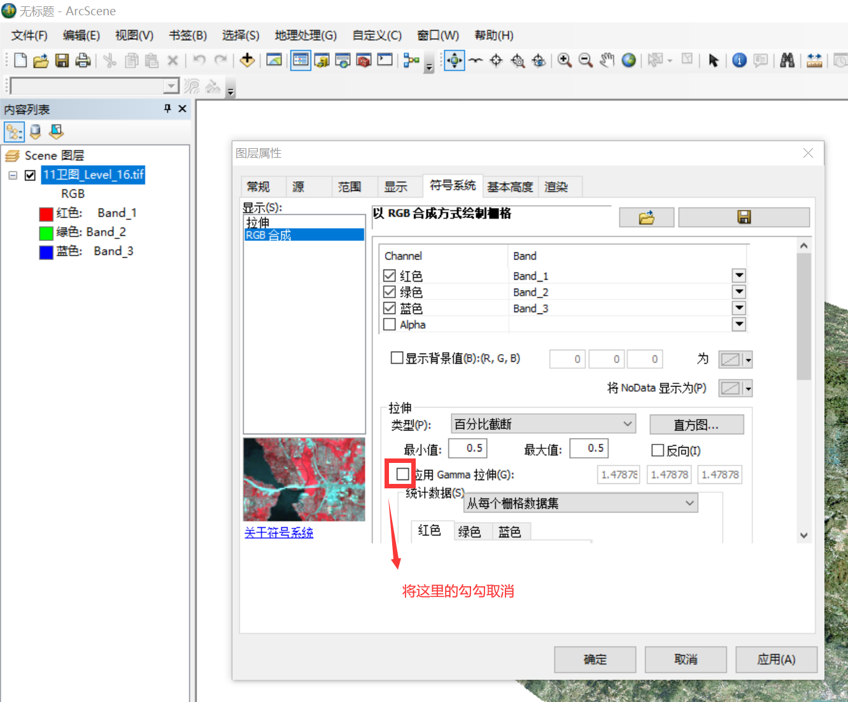Open the ArcToolbox window icon
This screenshot has width=848, height=702.
coord(364,60)
